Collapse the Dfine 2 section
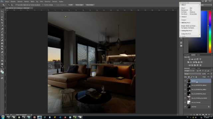Viewport: 213px width, 119px height. [180, 5]
